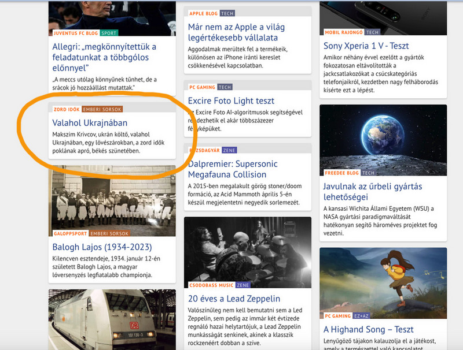Open the band rehearsal black-and-white photo

coord(248,252)
